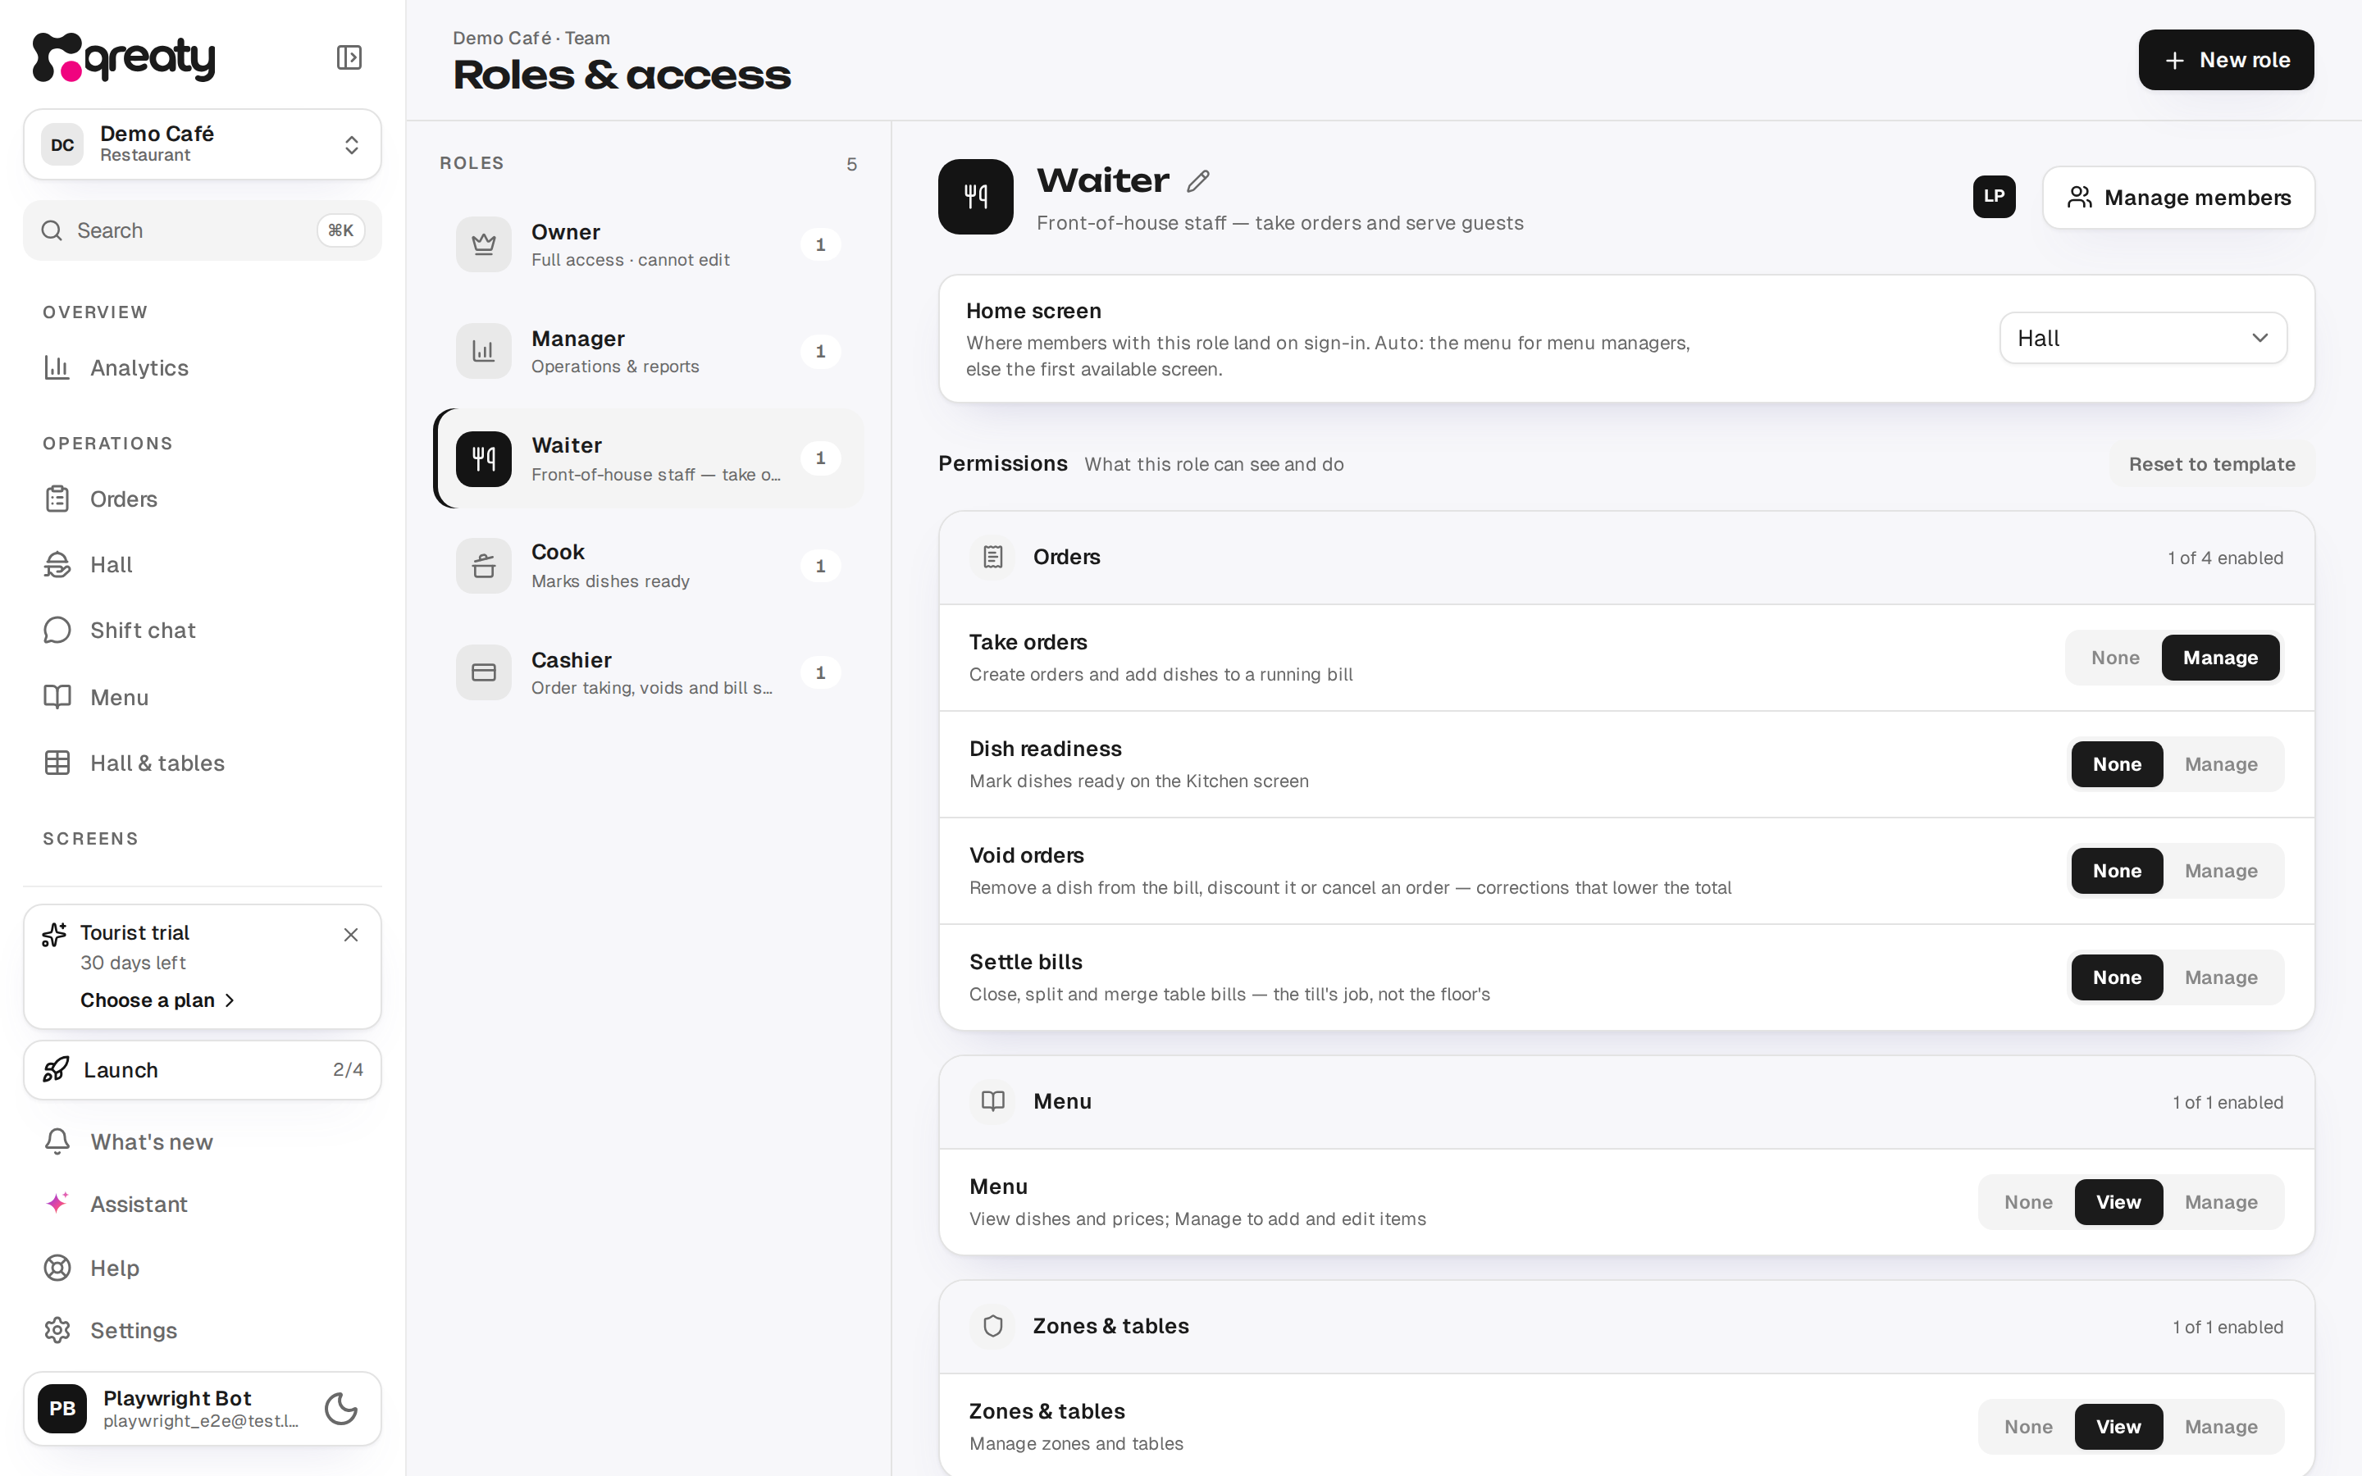Open Choose a plan link
This screenshot has height=1476, width=2362.
click(157, 1000)
